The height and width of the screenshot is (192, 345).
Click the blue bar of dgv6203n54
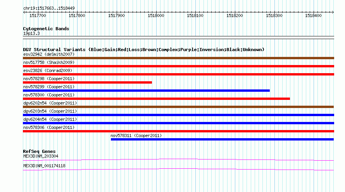click(x=178, y=115)
